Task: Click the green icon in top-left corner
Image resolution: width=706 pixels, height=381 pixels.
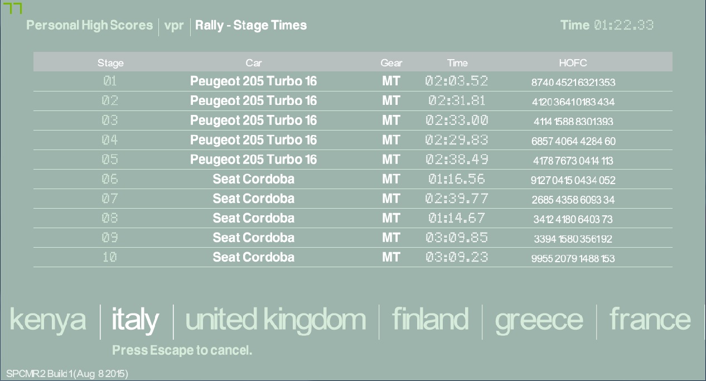Action: (x=16, y=8)
